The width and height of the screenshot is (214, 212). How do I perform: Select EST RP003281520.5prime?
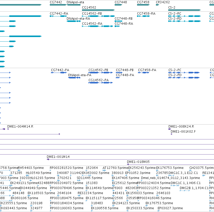point(66,168)
